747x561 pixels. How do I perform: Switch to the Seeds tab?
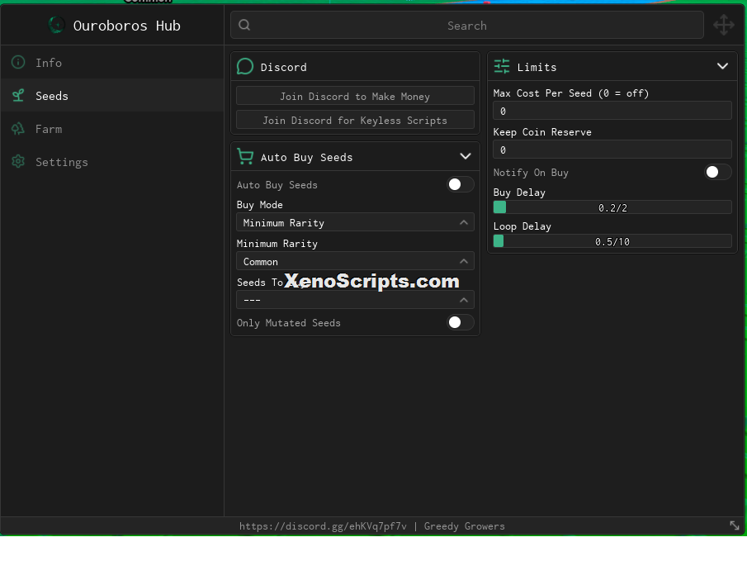coord(112,96)
